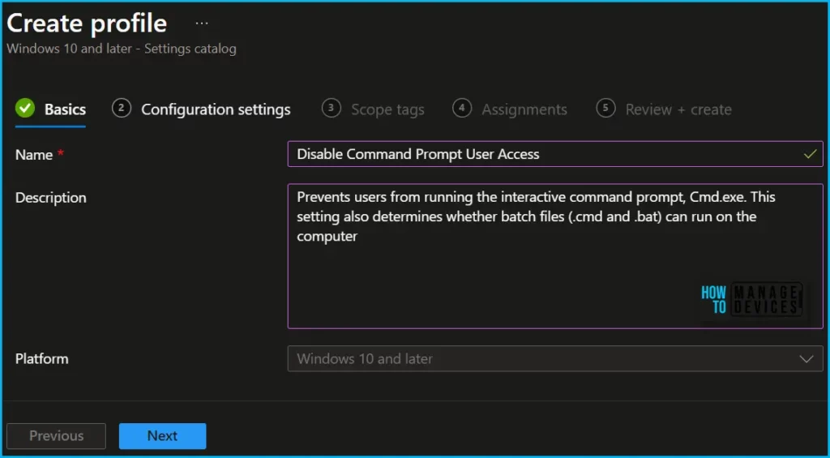Click the Platform dropdown chevron arrow
The width and height of the screenshot is (830, 458).
(x=806, y=359)
